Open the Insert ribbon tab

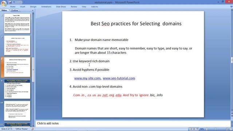(23, 7)
